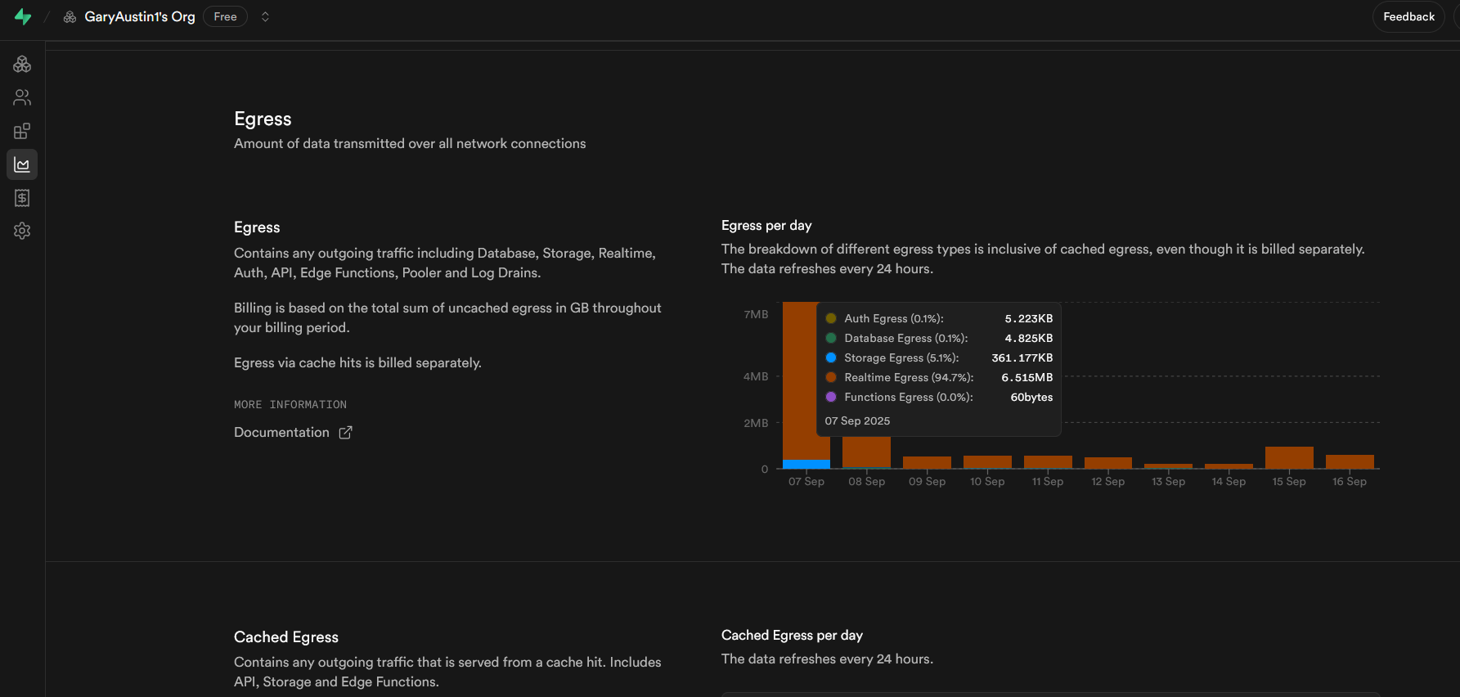
Task: Open the Projects icon in the sidebar
Action: (x=22, y=64)
